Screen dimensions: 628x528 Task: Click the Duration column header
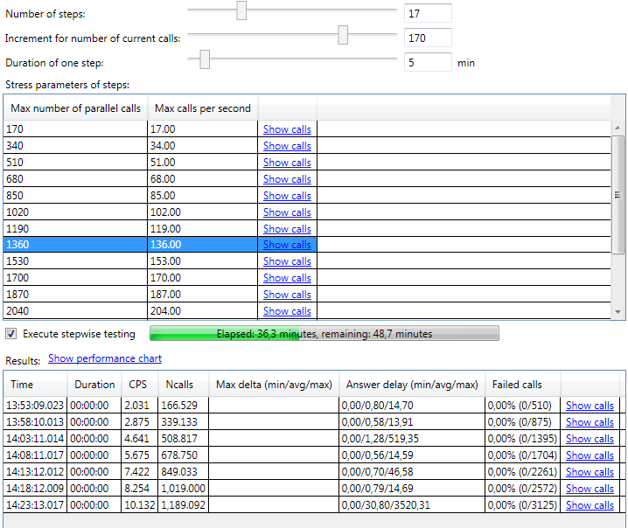click(x=94, y=385)
